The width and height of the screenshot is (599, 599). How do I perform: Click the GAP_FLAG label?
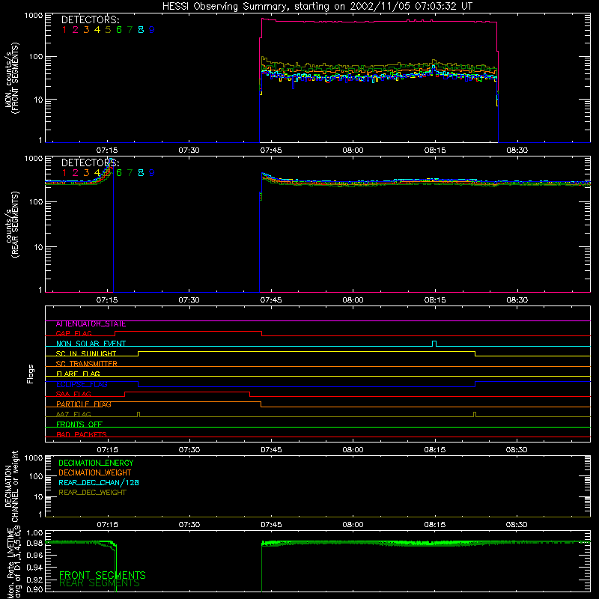click(73, 334)
